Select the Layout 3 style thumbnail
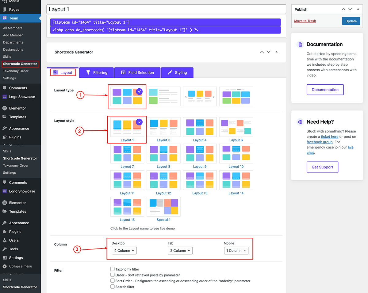Screen dimensions: 368x293 point(163,127)
